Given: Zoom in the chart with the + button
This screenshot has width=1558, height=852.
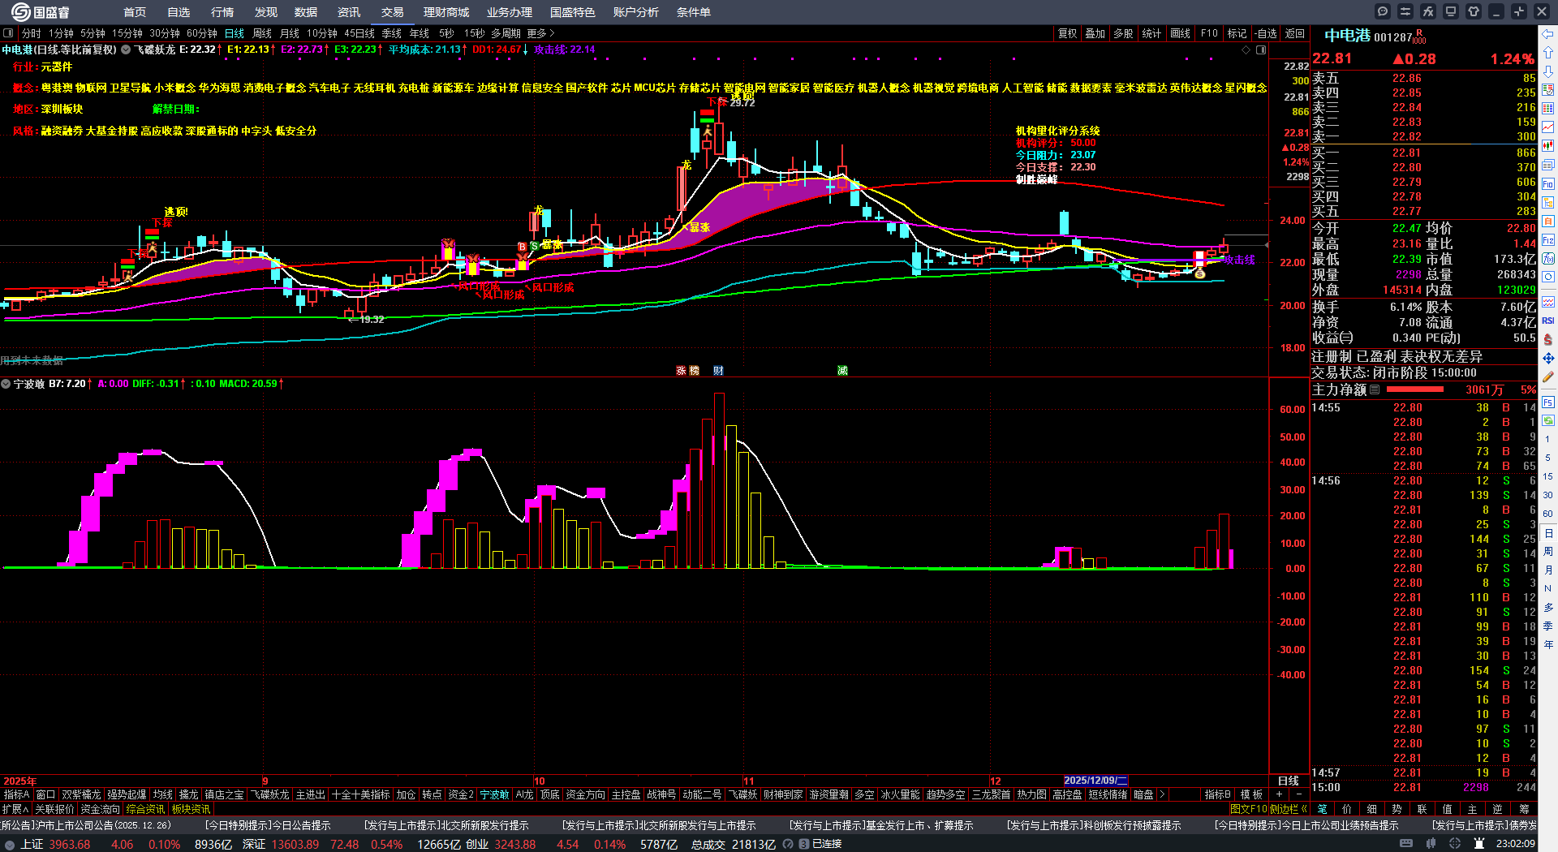Looking at the screenshot, I should [1280, 794].
